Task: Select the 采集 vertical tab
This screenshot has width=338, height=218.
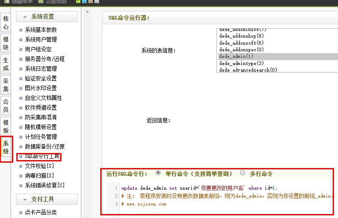Action: point(6,85)
